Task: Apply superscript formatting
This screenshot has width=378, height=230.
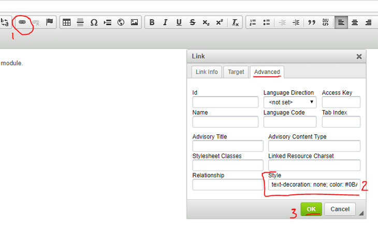Action: (220, 22)
